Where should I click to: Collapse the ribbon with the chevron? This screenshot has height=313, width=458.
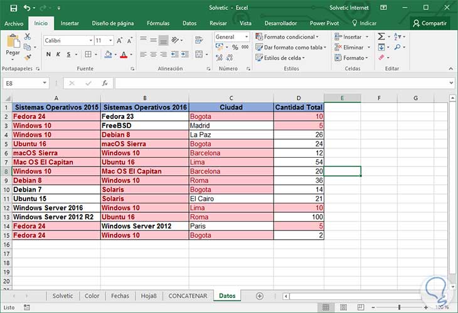[451, 68]
